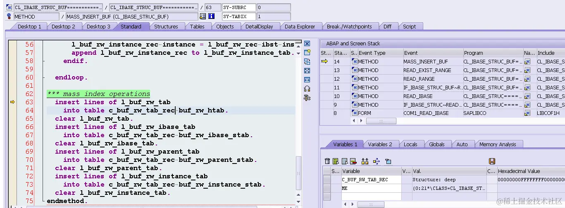Select the READ_IBASE event cell in stack
The height and width of the screenshot is (208, 565).
(432, 96)
